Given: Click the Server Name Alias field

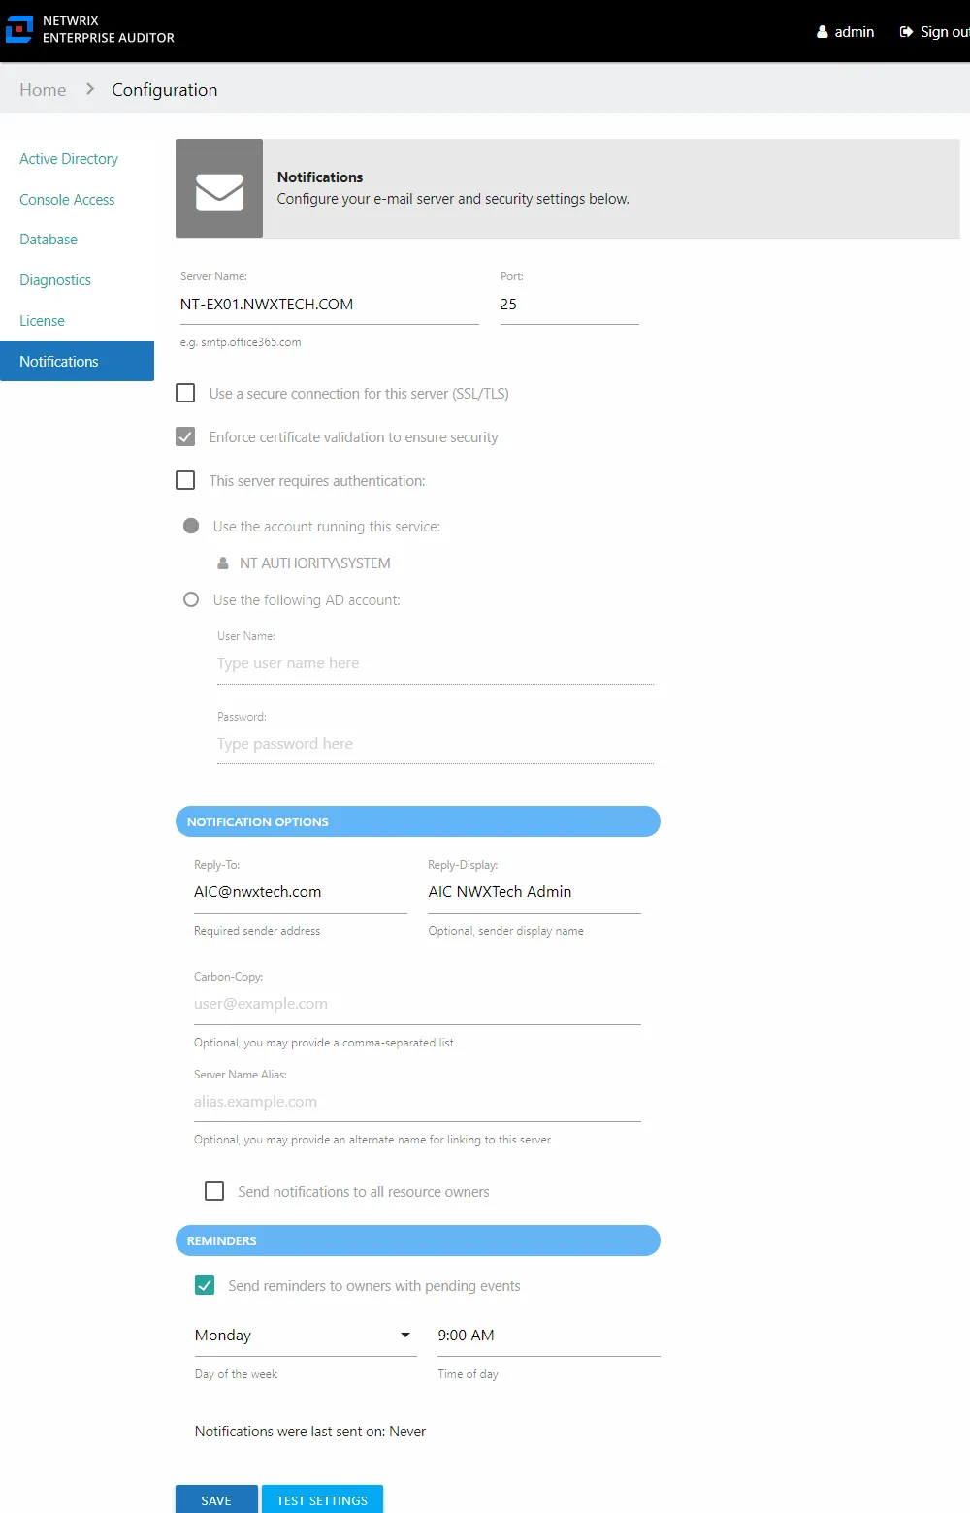Looking at the screenshot, I should (x=417, y=1102).
